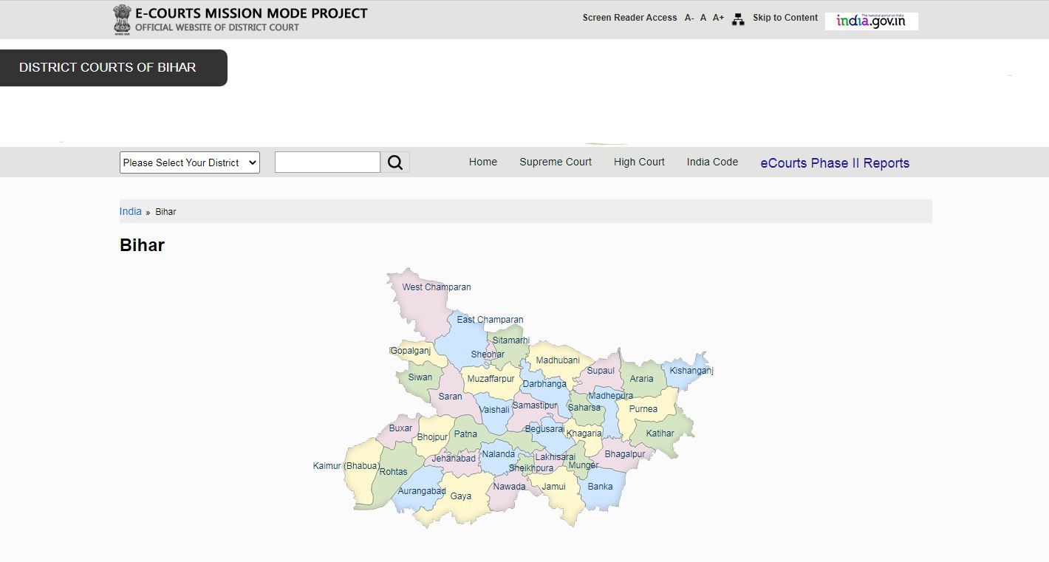The height and width of the screenshot is (562, 1049).
Task: Select Kaimur (Bhabua) district on map
Action: 346,466
